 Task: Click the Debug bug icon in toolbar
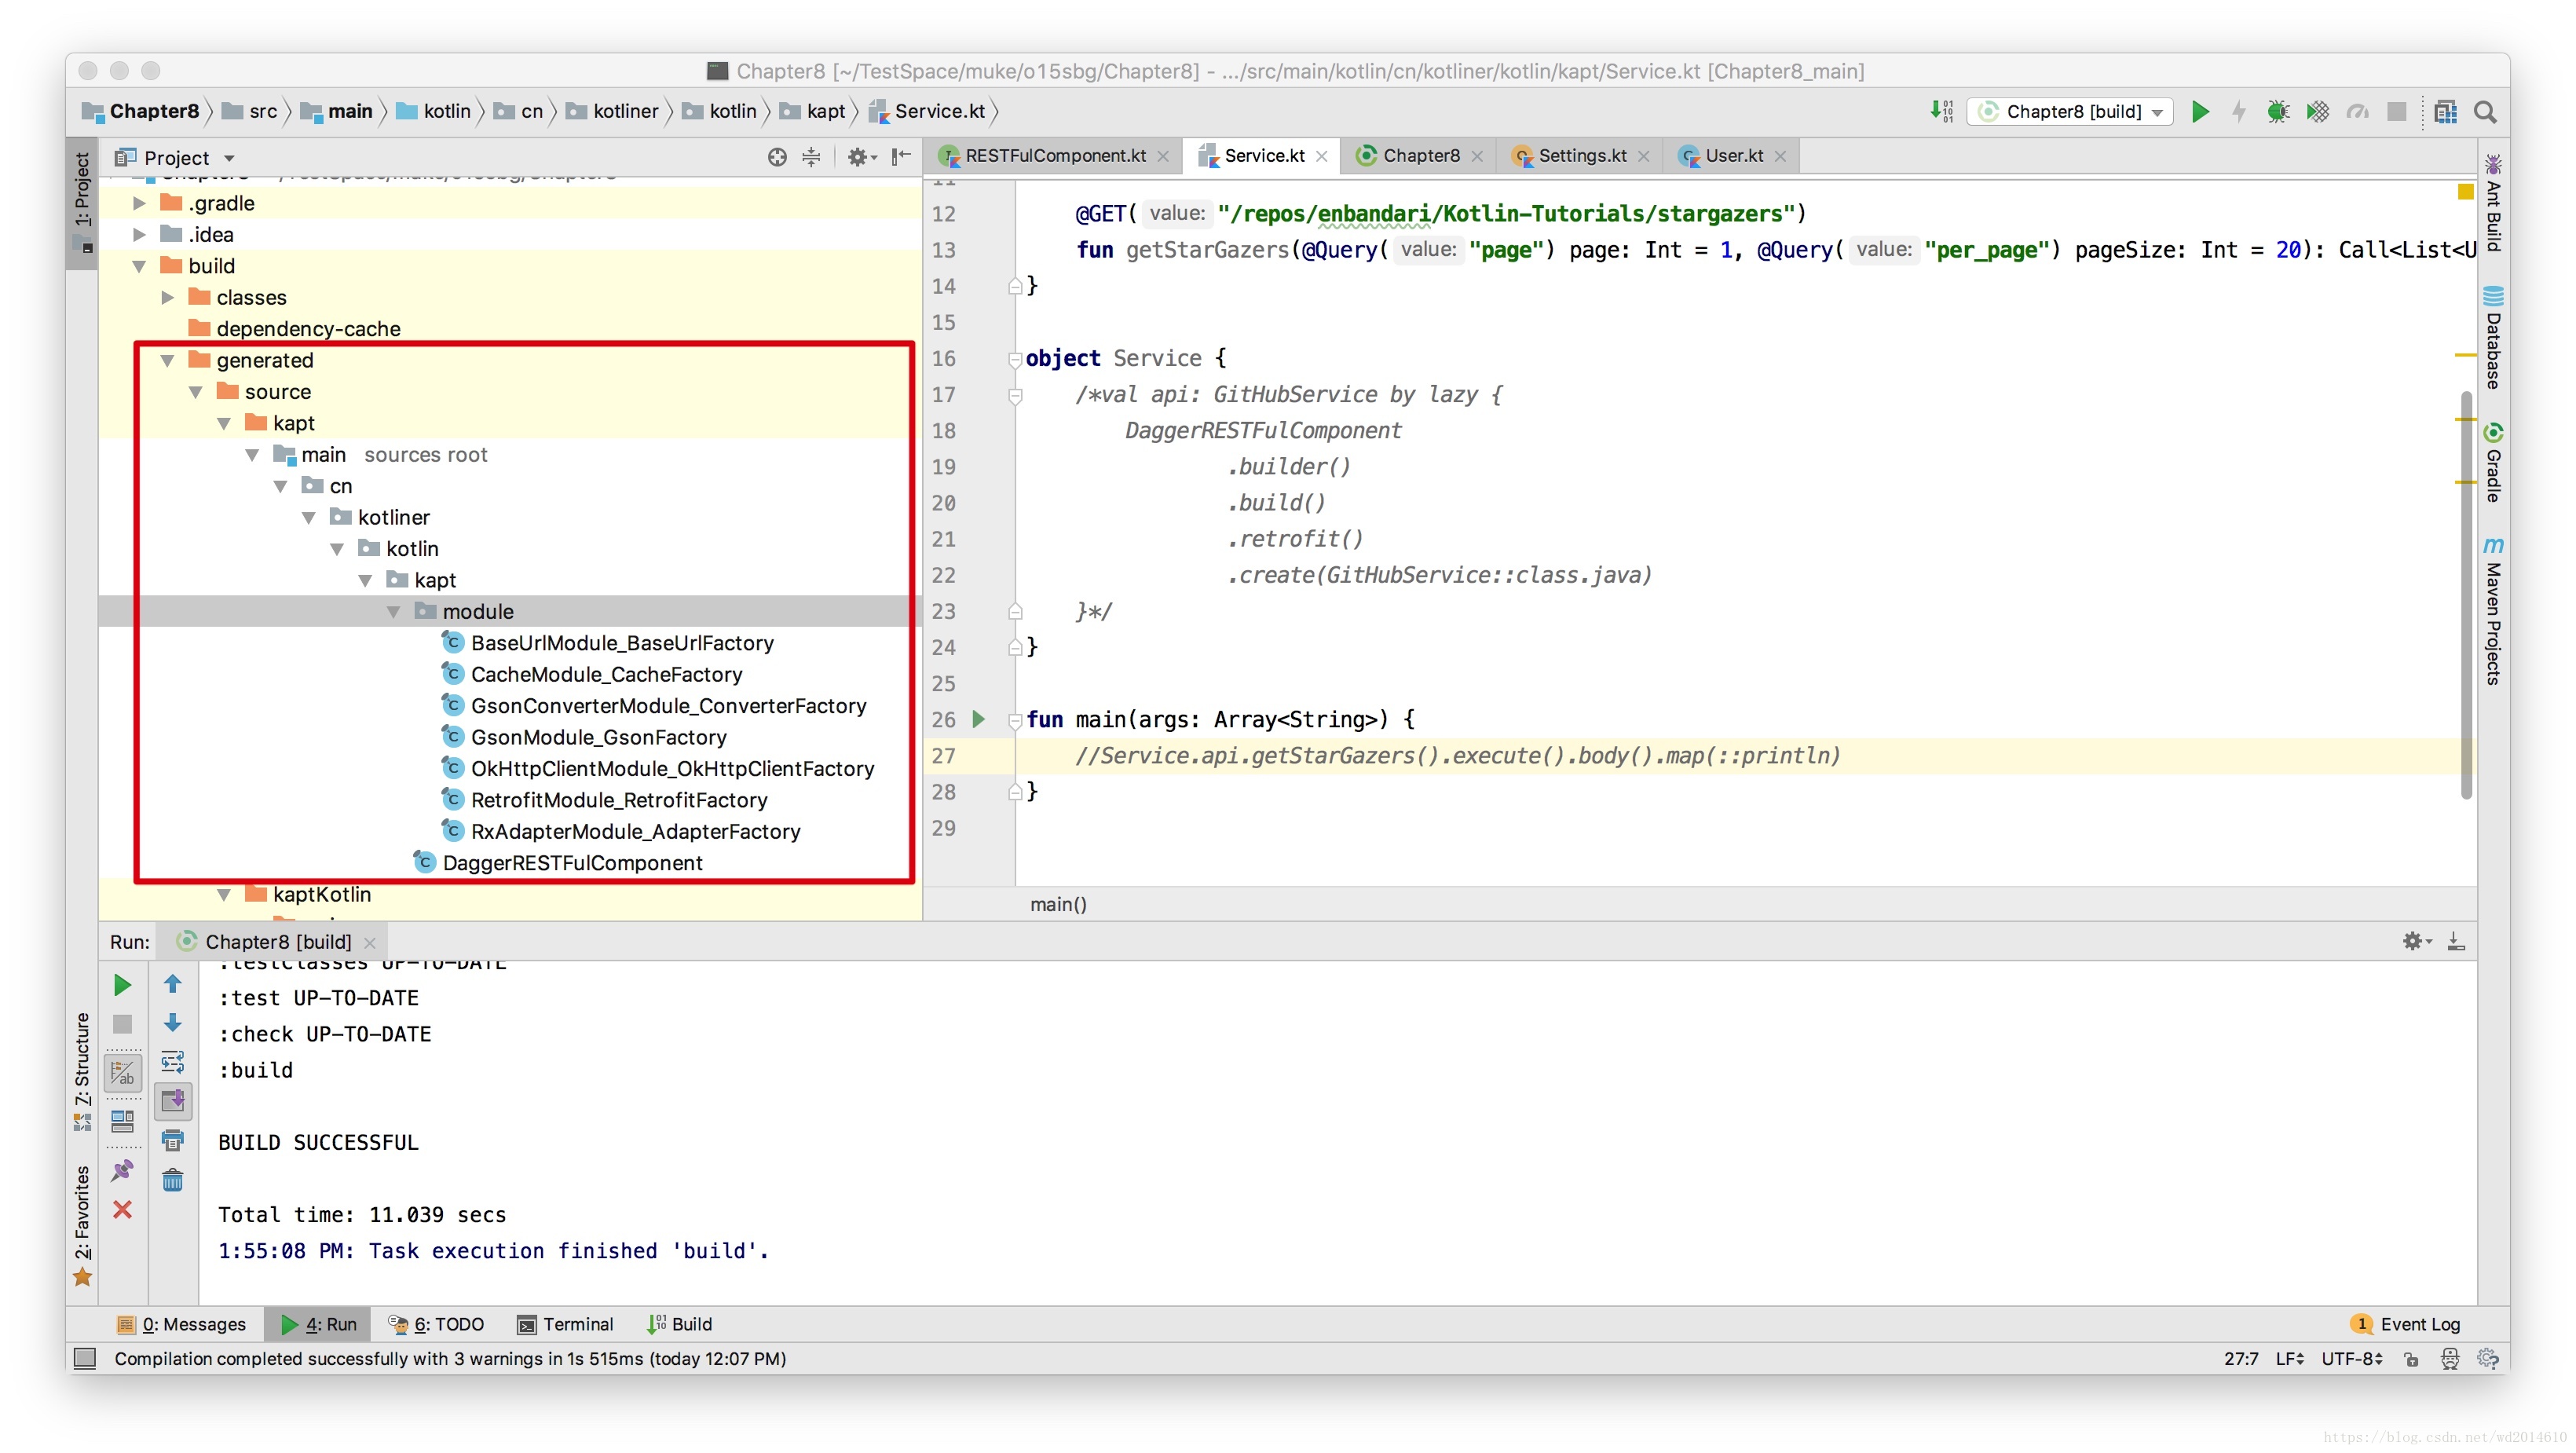click(2278, 112)
